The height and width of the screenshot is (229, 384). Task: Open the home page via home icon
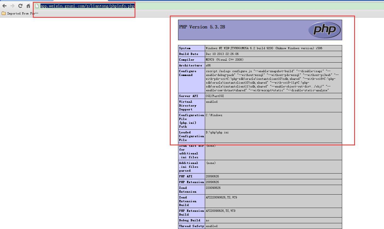tap(28, 6)
